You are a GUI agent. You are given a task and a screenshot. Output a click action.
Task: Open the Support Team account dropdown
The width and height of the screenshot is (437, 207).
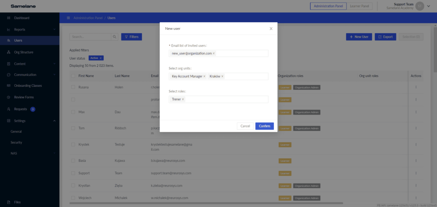coord(428,6)
